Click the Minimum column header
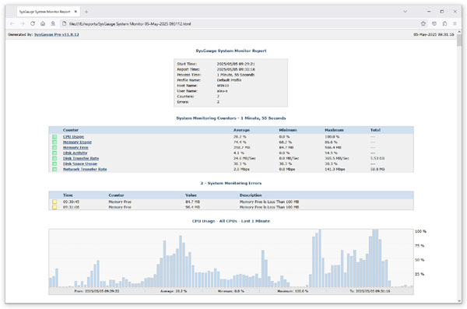The image size is (467, 309). click(288, 130)
